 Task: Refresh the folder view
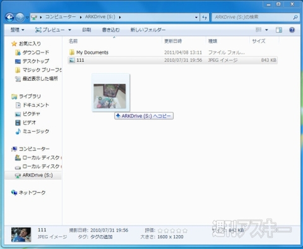205,18
